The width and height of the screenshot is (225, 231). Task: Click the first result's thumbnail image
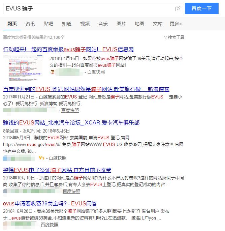pyautogui.click(x=24, y=68)
